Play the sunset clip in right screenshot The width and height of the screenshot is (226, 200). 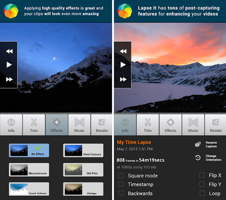pos(123,65)
